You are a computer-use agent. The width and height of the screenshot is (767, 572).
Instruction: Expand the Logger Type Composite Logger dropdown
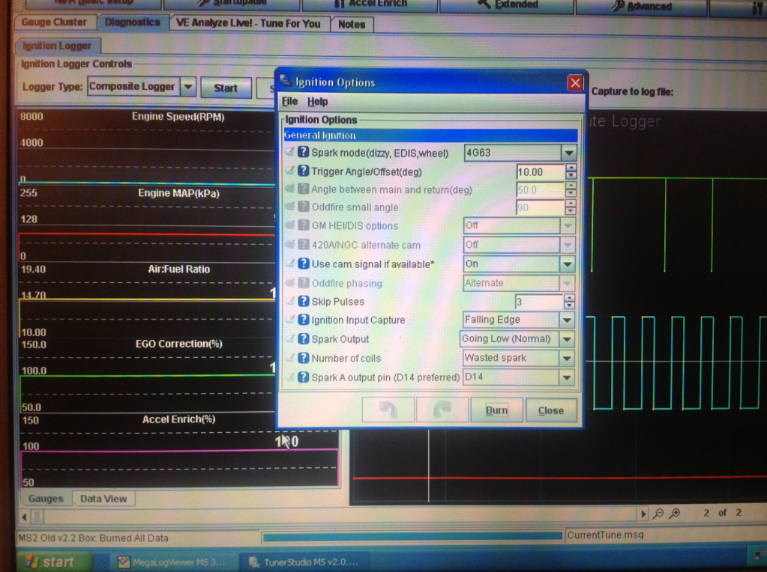(x=187, y=87)
